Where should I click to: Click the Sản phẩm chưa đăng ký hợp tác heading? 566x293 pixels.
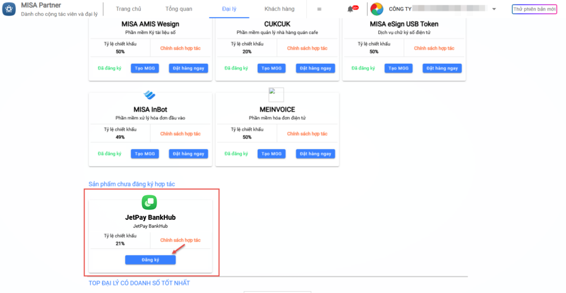tap(132, 184)
